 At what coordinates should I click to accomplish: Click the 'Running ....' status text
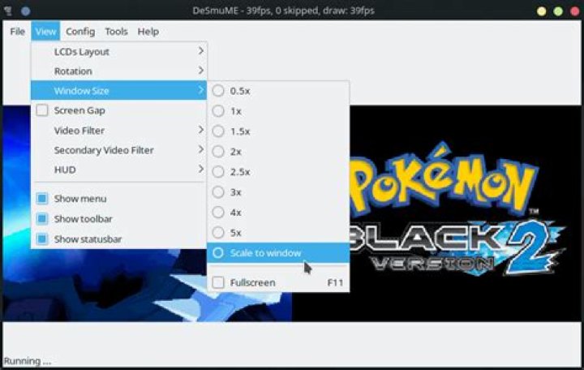click(x=28, y=361)
